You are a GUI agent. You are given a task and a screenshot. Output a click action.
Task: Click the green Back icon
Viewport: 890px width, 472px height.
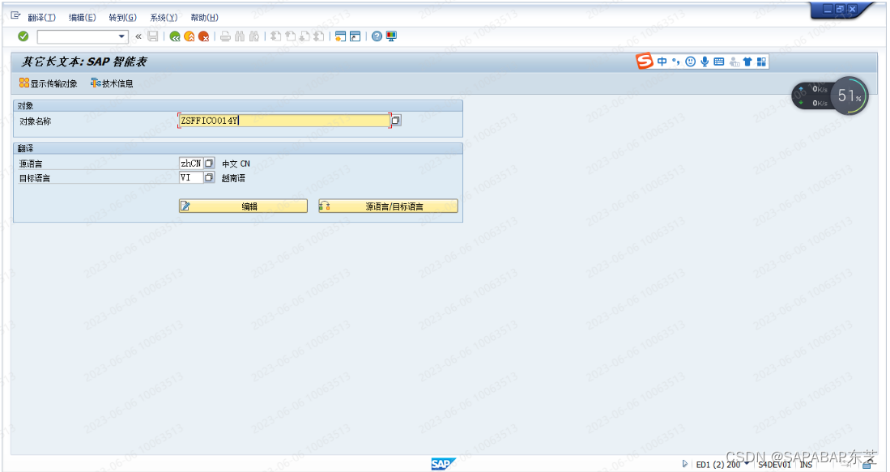(x=175, y=36)
